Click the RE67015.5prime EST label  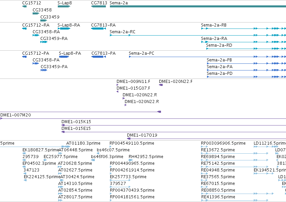click(218, 184)
